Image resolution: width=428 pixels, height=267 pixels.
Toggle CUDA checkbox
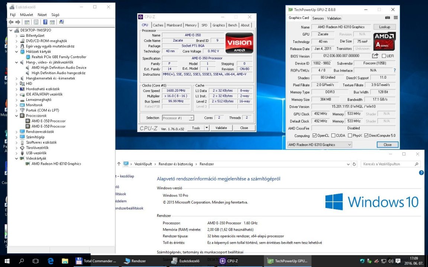pos(333,135)
